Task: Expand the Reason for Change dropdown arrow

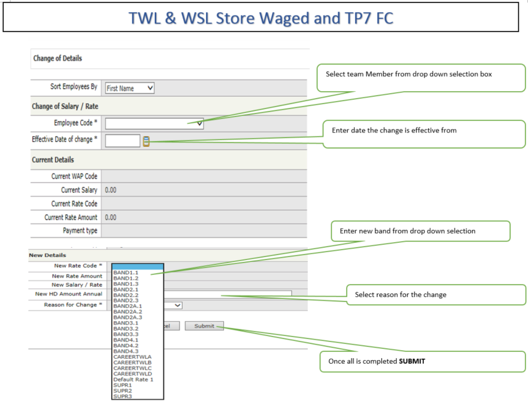Action: (x=177, y=305)
